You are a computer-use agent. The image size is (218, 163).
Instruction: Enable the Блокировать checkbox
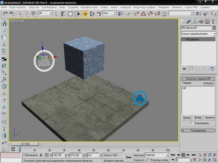click(x=192, y=123)
